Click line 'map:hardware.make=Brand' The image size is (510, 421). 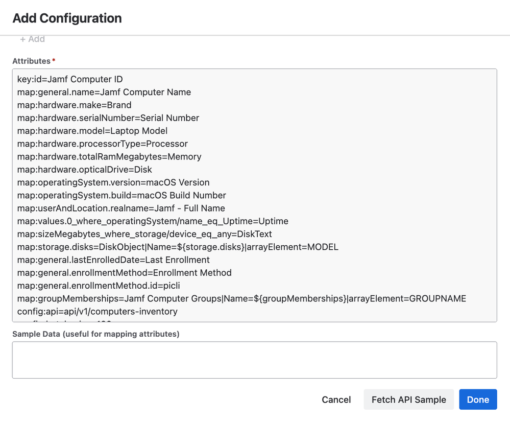[x=74, y=105]
